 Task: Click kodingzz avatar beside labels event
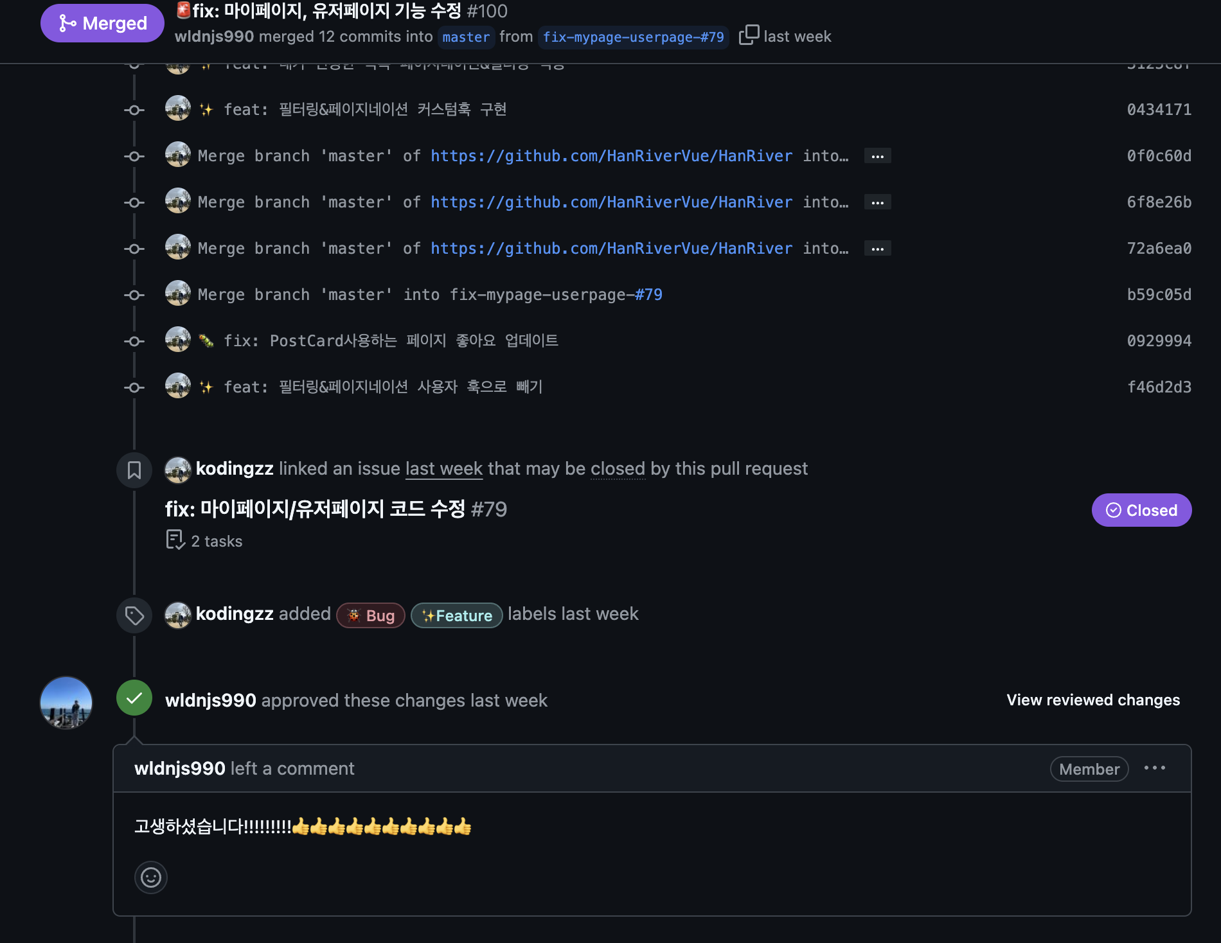point(178,615)
